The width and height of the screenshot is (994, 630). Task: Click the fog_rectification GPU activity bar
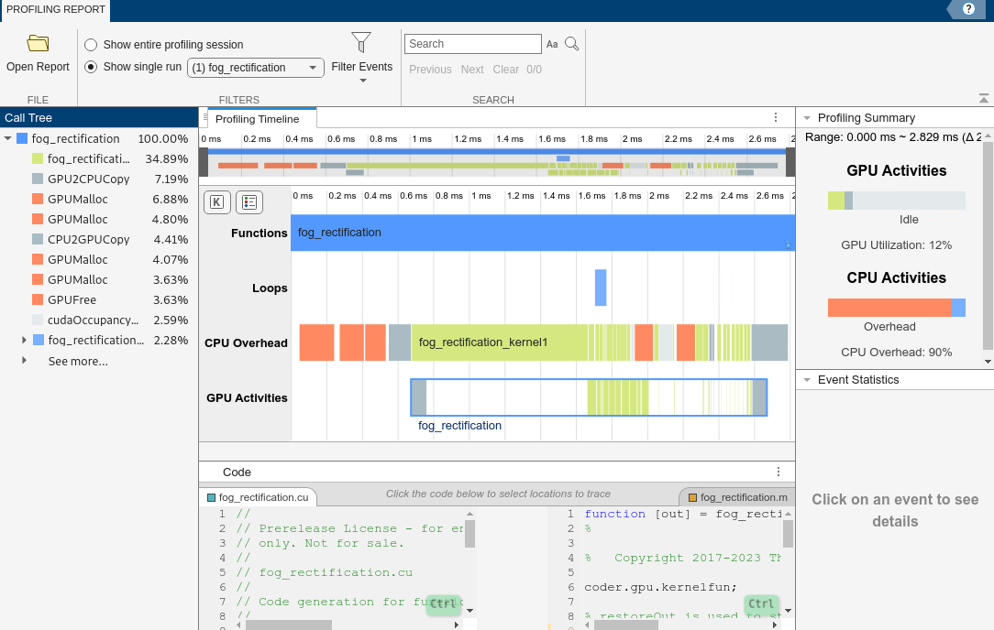coord(588,396)
